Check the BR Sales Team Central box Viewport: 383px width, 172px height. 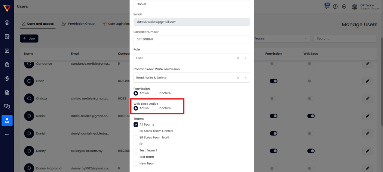[136, 131]
